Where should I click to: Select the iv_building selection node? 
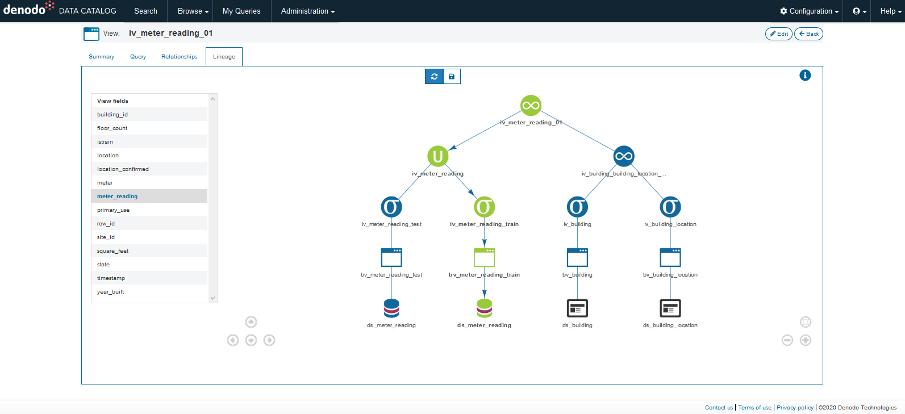pos(577,207)
